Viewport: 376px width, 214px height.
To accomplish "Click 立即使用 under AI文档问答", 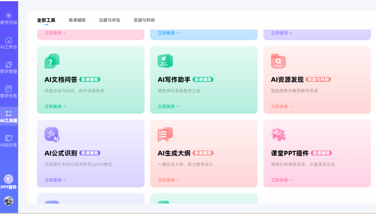I will point(55,106).
